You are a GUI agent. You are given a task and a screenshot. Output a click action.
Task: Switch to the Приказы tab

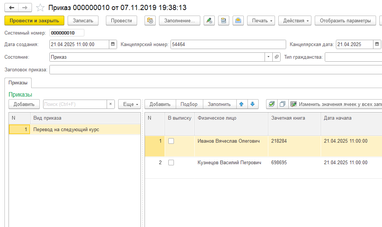[x=18, y=83]
